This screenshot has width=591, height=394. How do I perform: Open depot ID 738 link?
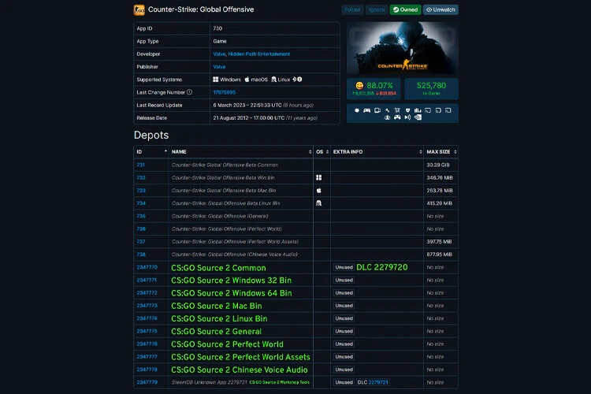click(141, 255)
